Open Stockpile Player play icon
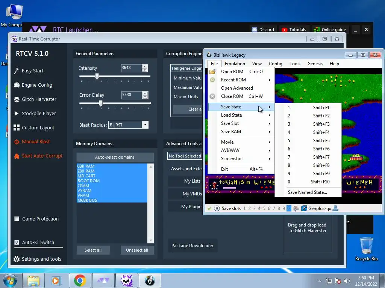Viewport: 385px width, 288px height. pos(17,113)
